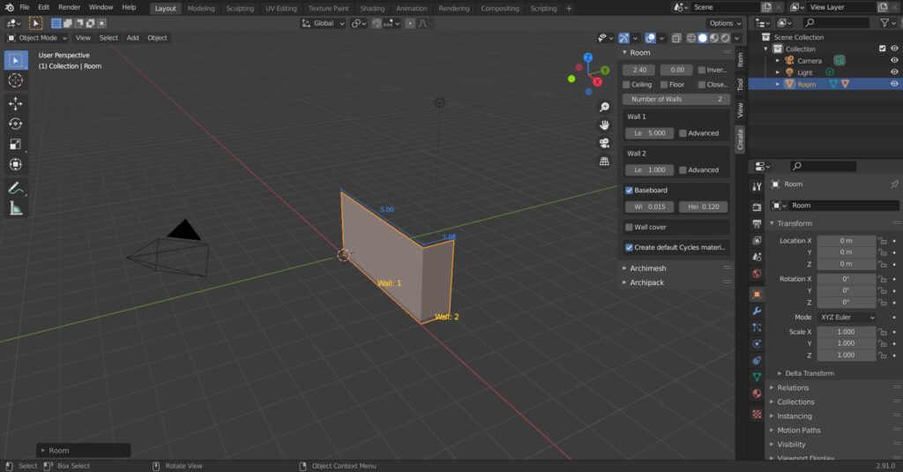Toggle camera view icon

click(x=604, y=143)
